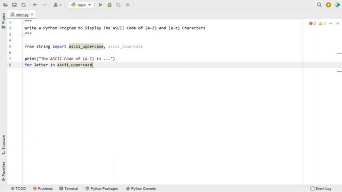
Task: Click the print statement on line 7
Action: point(70,59)
